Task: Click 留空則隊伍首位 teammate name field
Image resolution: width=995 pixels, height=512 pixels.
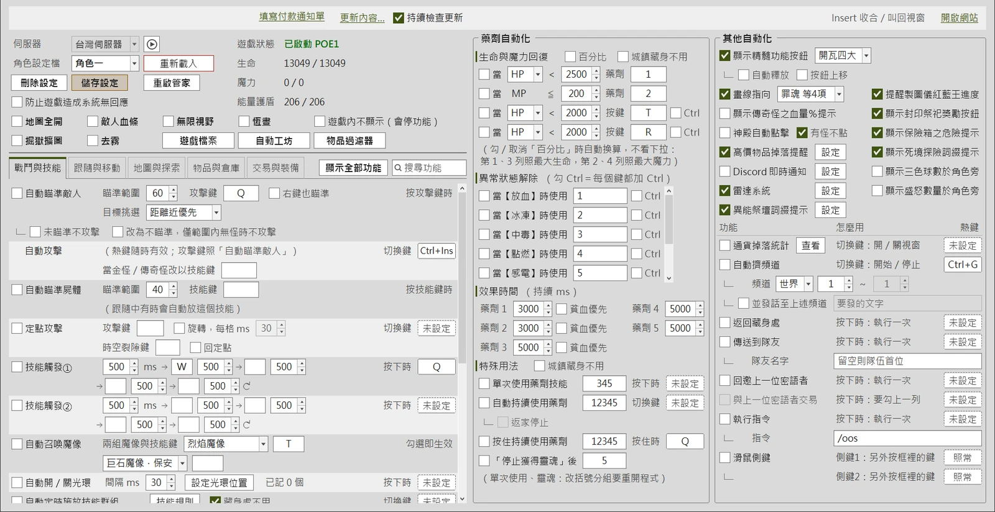Action: click(x=907, y=361)
